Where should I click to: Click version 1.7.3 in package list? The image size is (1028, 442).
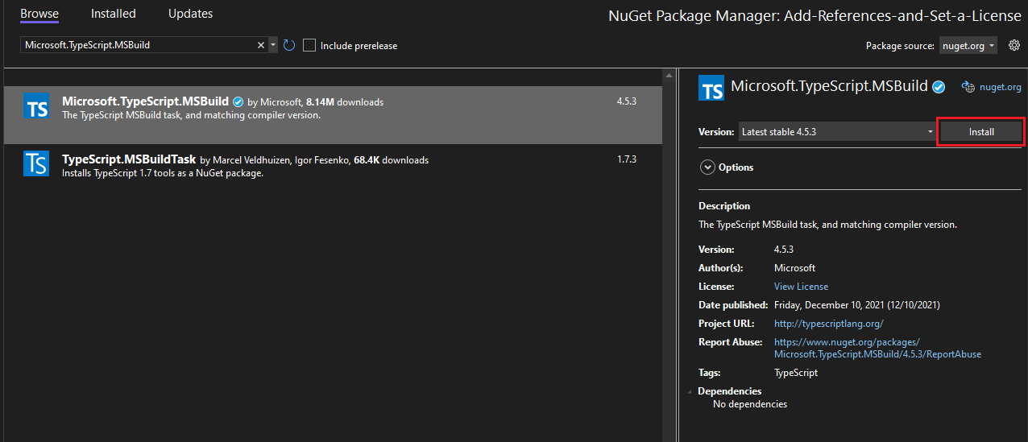[x=627, y=159]
